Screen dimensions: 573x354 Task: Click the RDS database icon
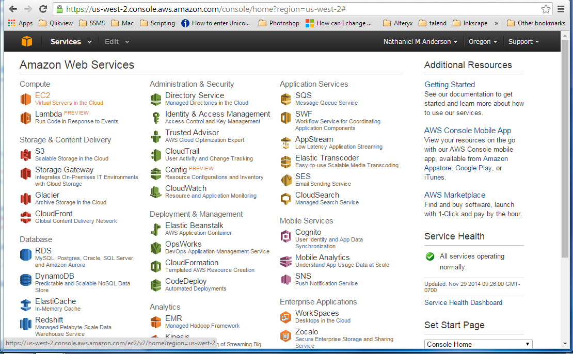tap(26, 254)
